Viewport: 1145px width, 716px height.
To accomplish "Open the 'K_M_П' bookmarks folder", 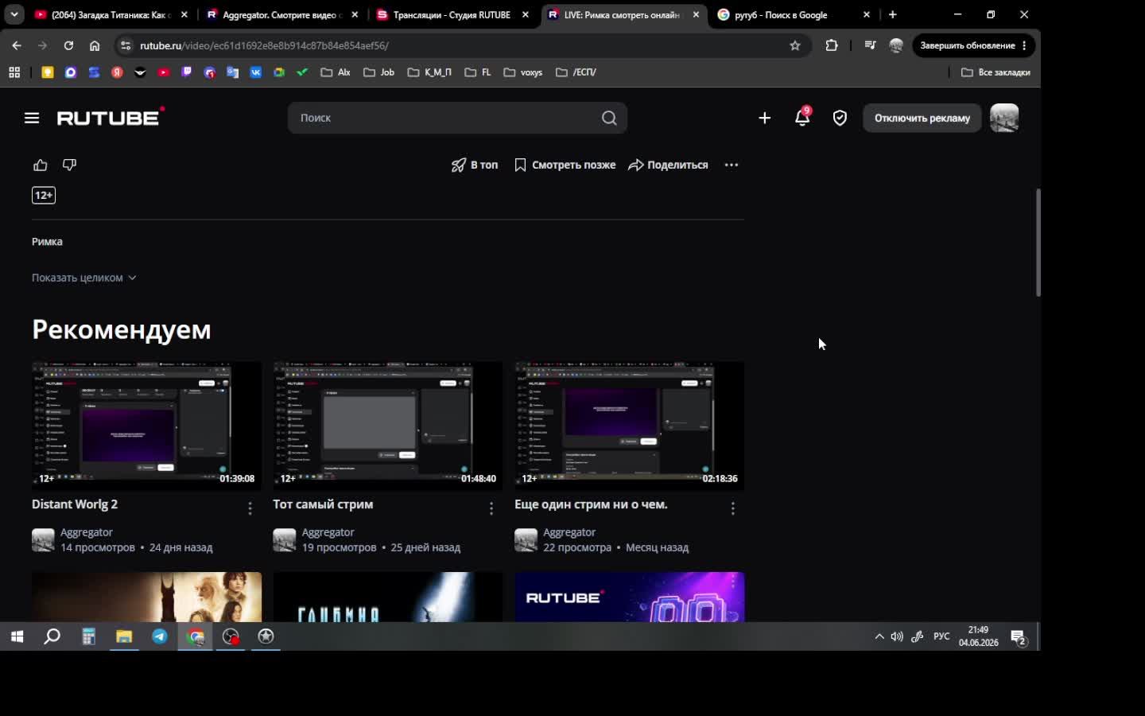I will 429,72.
